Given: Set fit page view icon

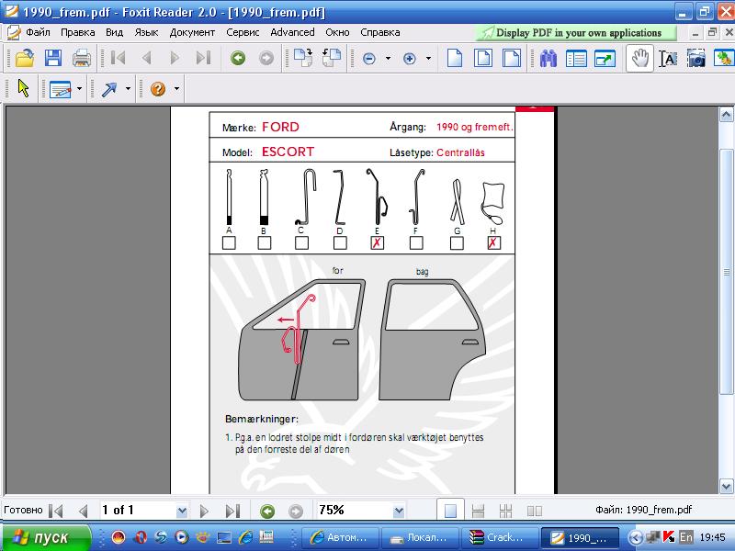Looking at the screenshot, I should click(483, 59).
